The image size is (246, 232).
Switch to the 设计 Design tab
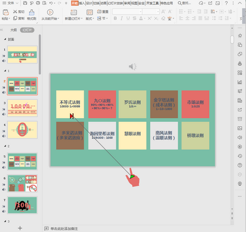89,3
